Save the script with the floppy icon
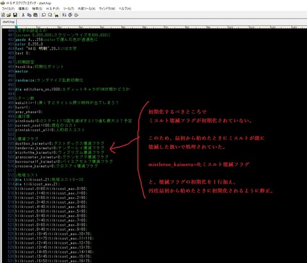The image size is (307, 263). tap(15, 15)
